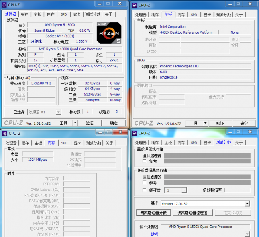Click the 名字 field AMD Ryzen 5 1500X
Screen dimensions: 259x237
pos(60,25)
